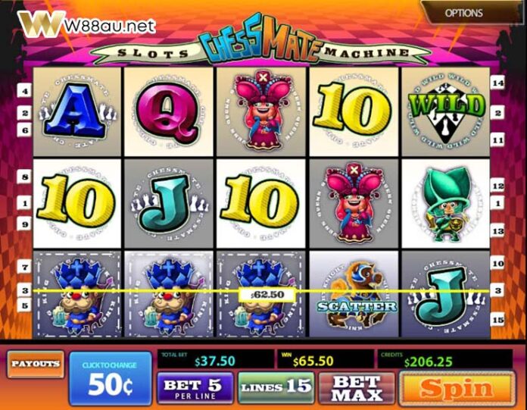Image resolution: width=527 pixels, height=410 pixels.
Task: Select payline 14 marker on right
Action: click(497, 83)
